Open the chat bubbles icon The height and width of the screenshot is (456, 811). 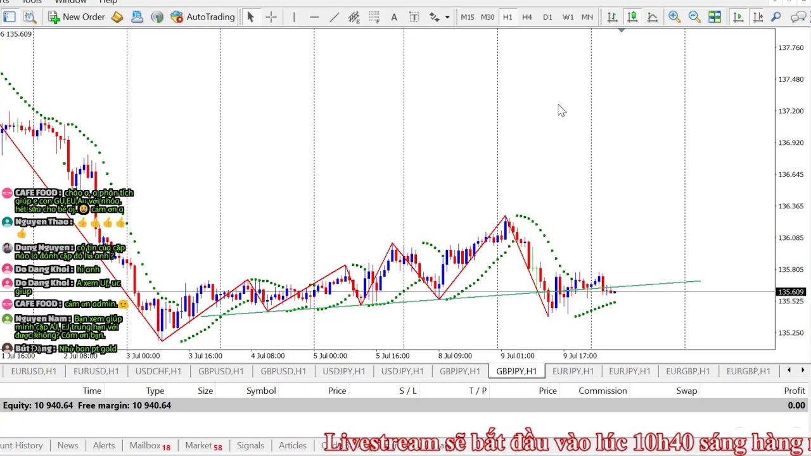click(799, 17)
